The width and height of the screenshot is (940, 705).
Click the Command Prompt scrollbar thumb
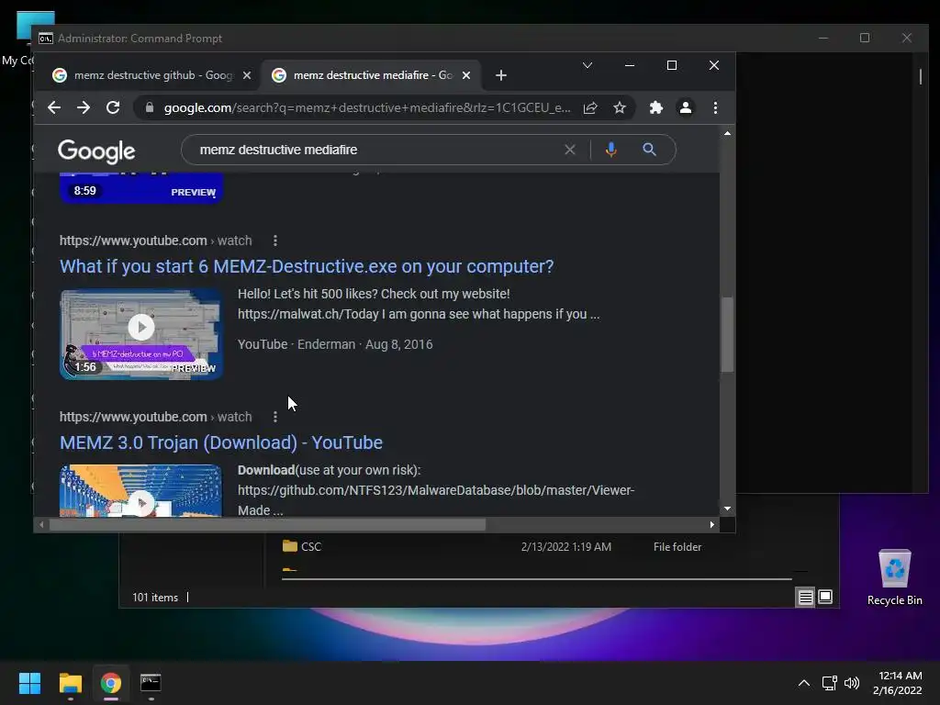pos(920,76)
